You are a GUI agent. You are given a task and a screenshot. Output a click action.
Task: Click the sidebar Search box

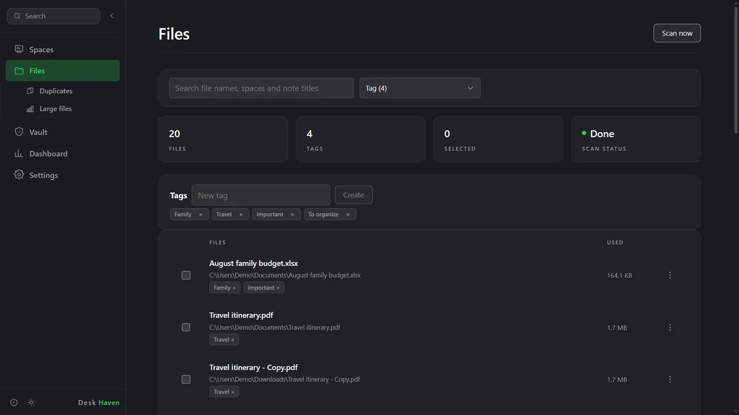click(x=54, y=16)
